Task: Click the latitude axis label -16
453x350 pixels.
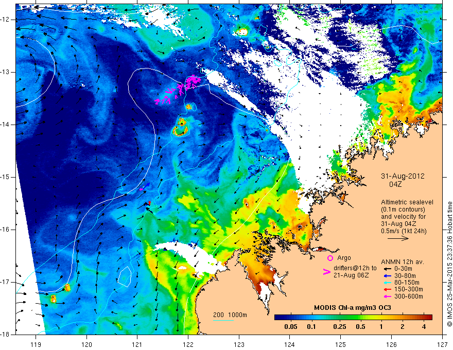Action: 5,230
